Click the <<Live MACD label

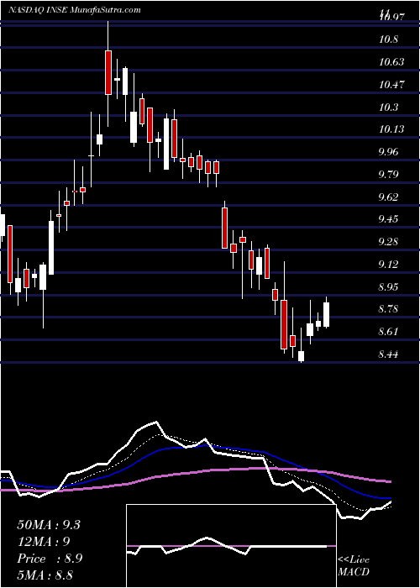pyautogui.click(x=354, y=566)
